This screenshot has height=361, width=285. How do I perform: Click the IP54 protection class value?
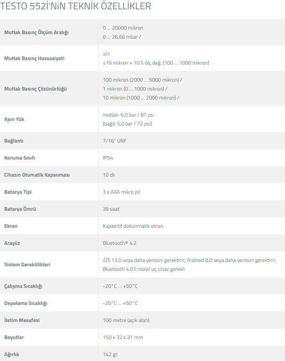coord(108,158)
